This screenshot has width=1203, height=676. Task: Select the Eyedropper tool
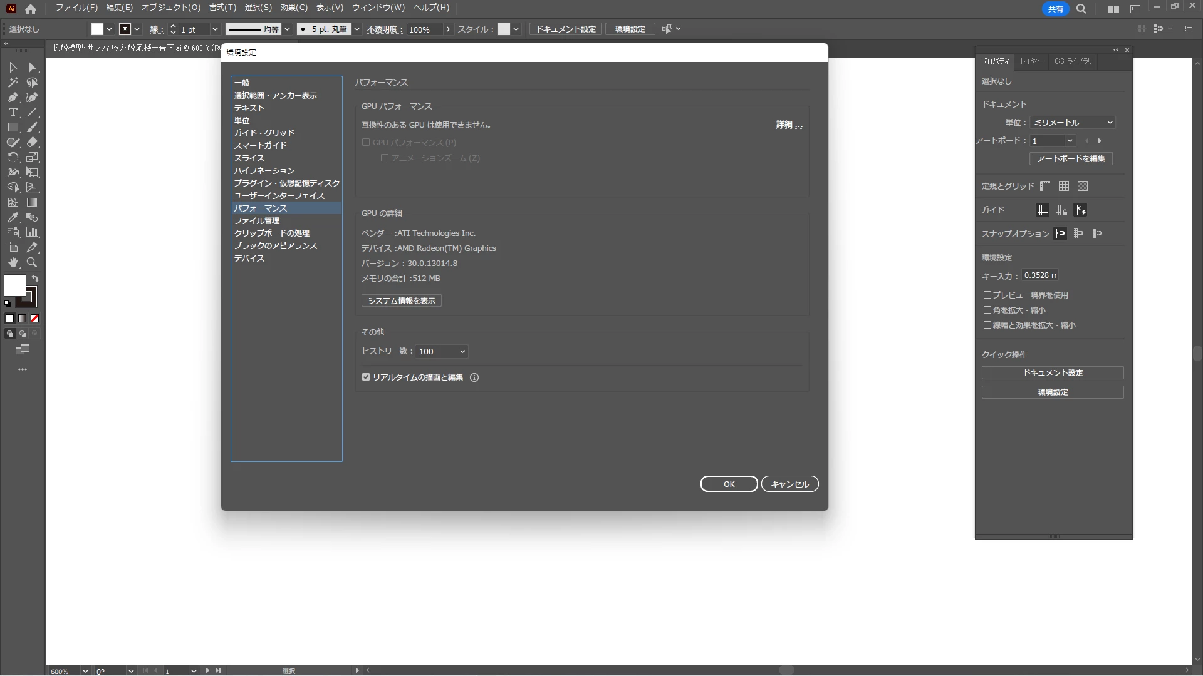click(13, 218)
